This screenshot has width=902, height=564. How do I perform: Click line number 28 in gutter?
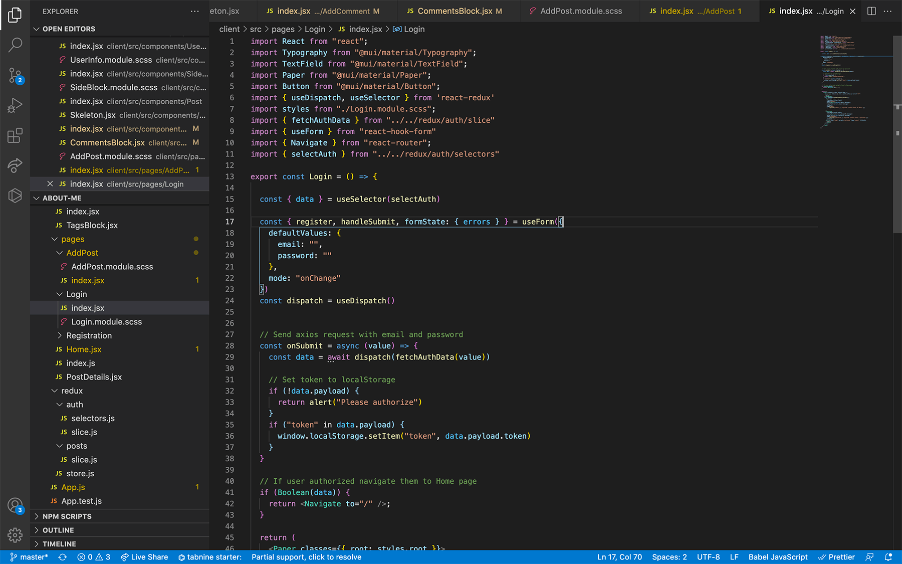point(230,345)
